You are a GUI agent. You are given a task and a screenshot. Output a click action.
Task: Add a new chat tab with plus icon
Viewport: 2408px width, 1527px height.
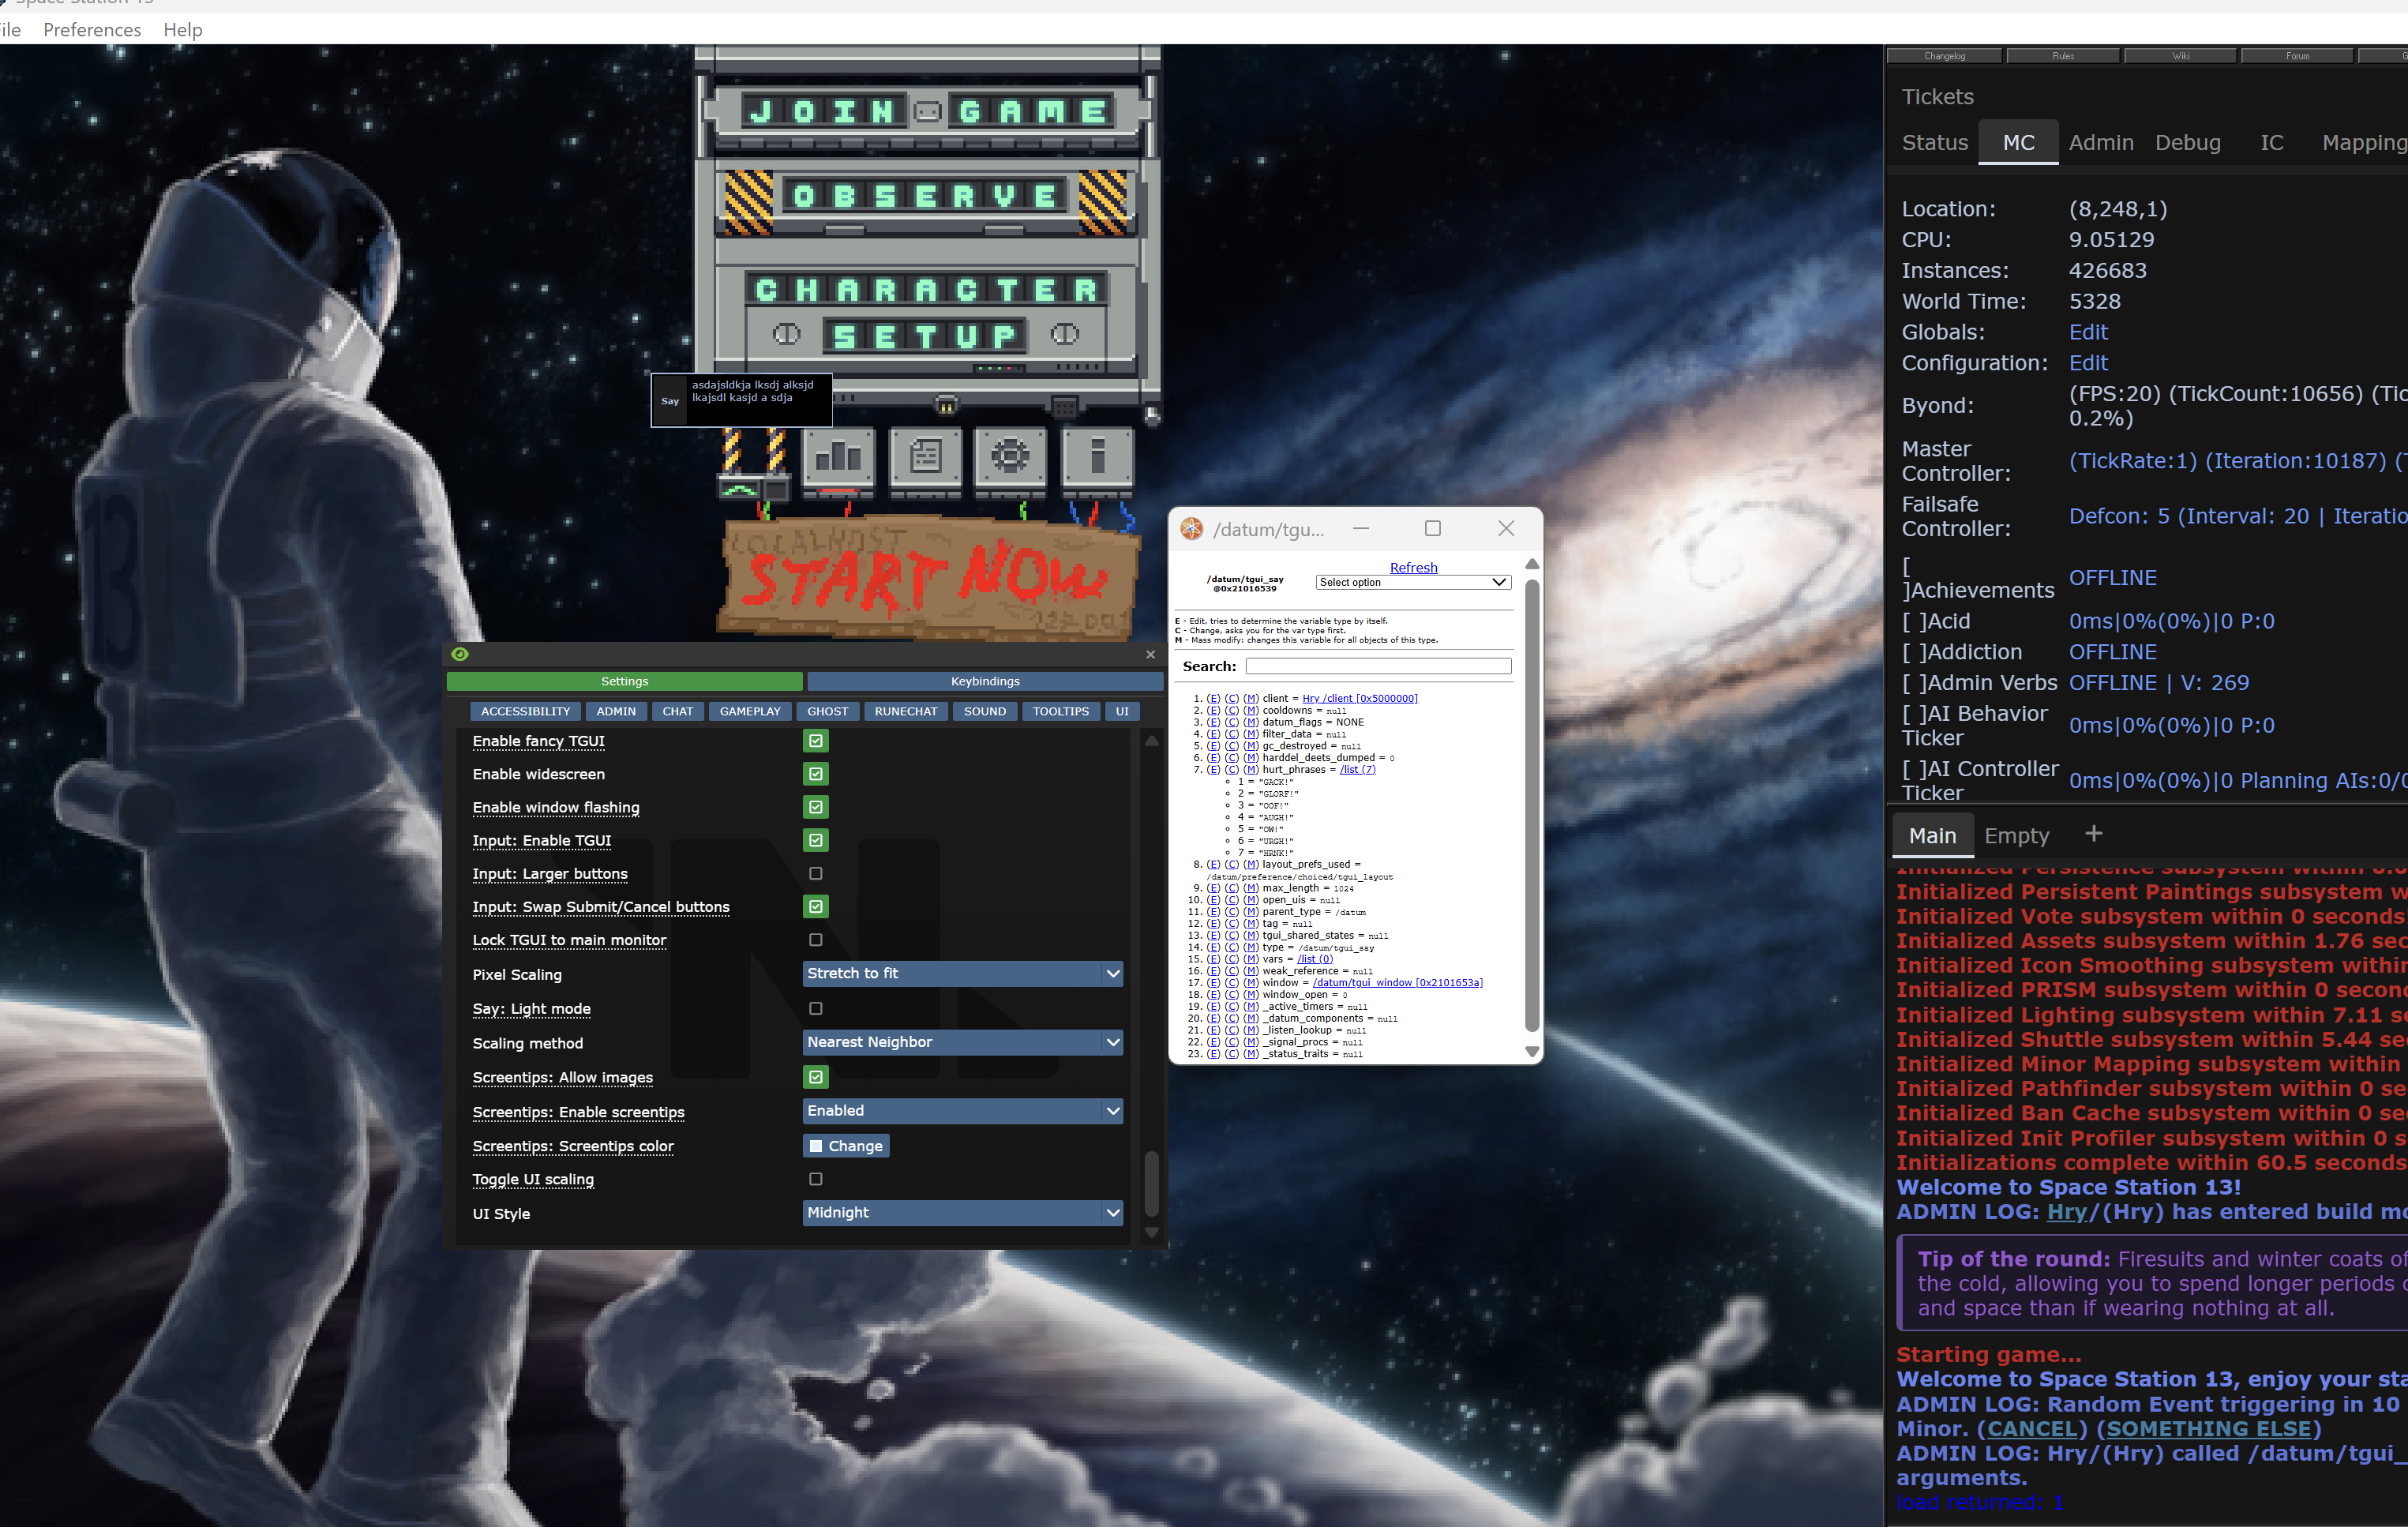[x=2094, y=834]
